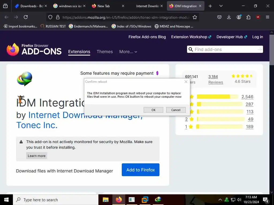
Task: Click Log in link
Action: pyautogui.click(x=258, y=37)
